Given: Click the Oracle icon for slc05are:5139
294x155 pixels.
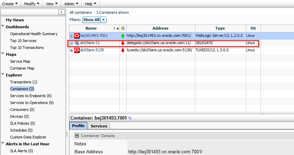Looking at the screenshot, I should click(x=77, y=50).
